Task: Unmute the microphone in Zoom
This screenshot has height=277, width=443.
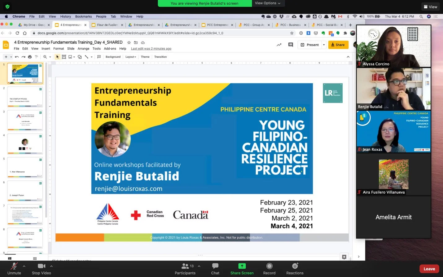Action: (14, 269)
